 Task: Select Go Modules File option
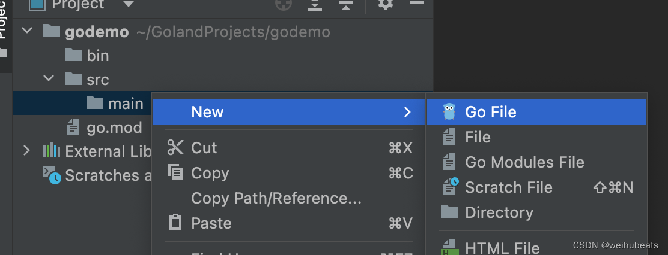click(x=524, y=162)
